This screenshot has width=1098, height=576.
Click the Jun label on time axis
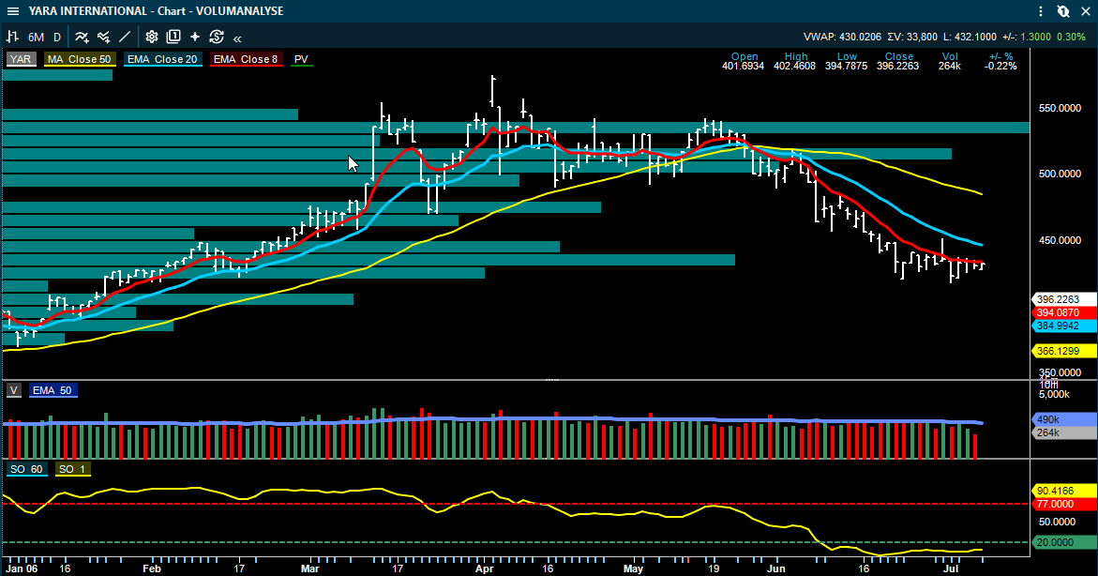pyautogui.click(x=775, y=568)
